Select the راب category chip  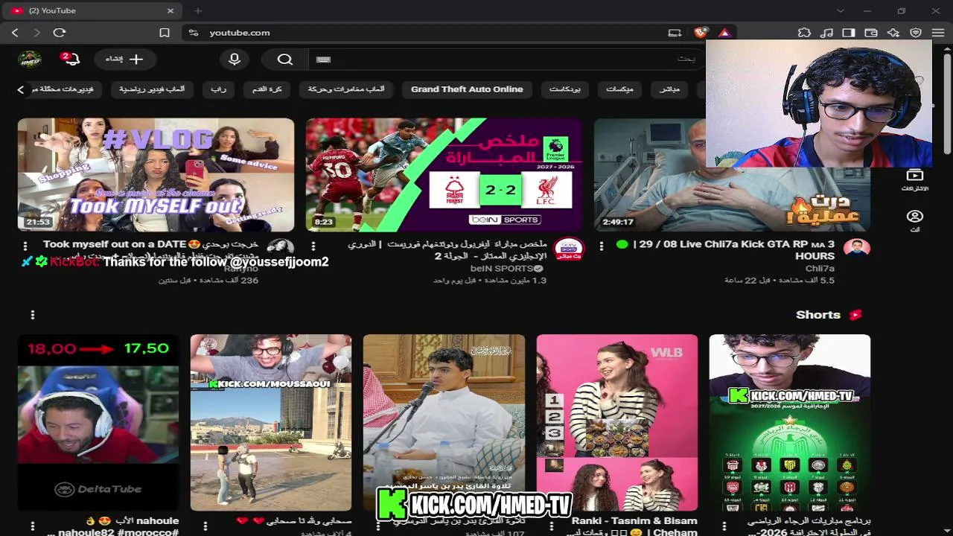[218, 89]
